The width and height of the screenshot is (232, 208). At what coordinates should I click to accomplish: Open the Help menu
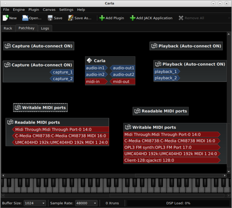pos(81,10)
